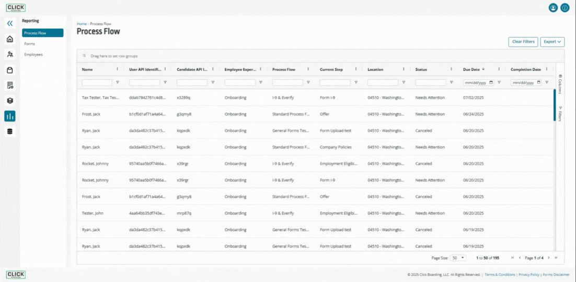Image resolution: width=576 pixels, height=282 pixels.
Task: Open the Completion Date column menu icon
Action: point(547,69)
